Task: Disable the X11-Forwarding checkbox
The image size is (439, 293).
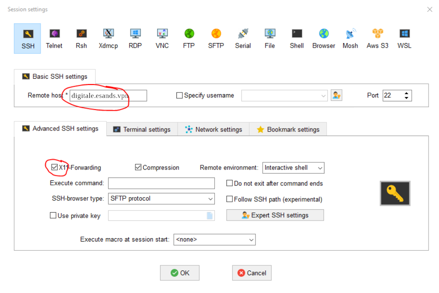Action: point(54,167)
